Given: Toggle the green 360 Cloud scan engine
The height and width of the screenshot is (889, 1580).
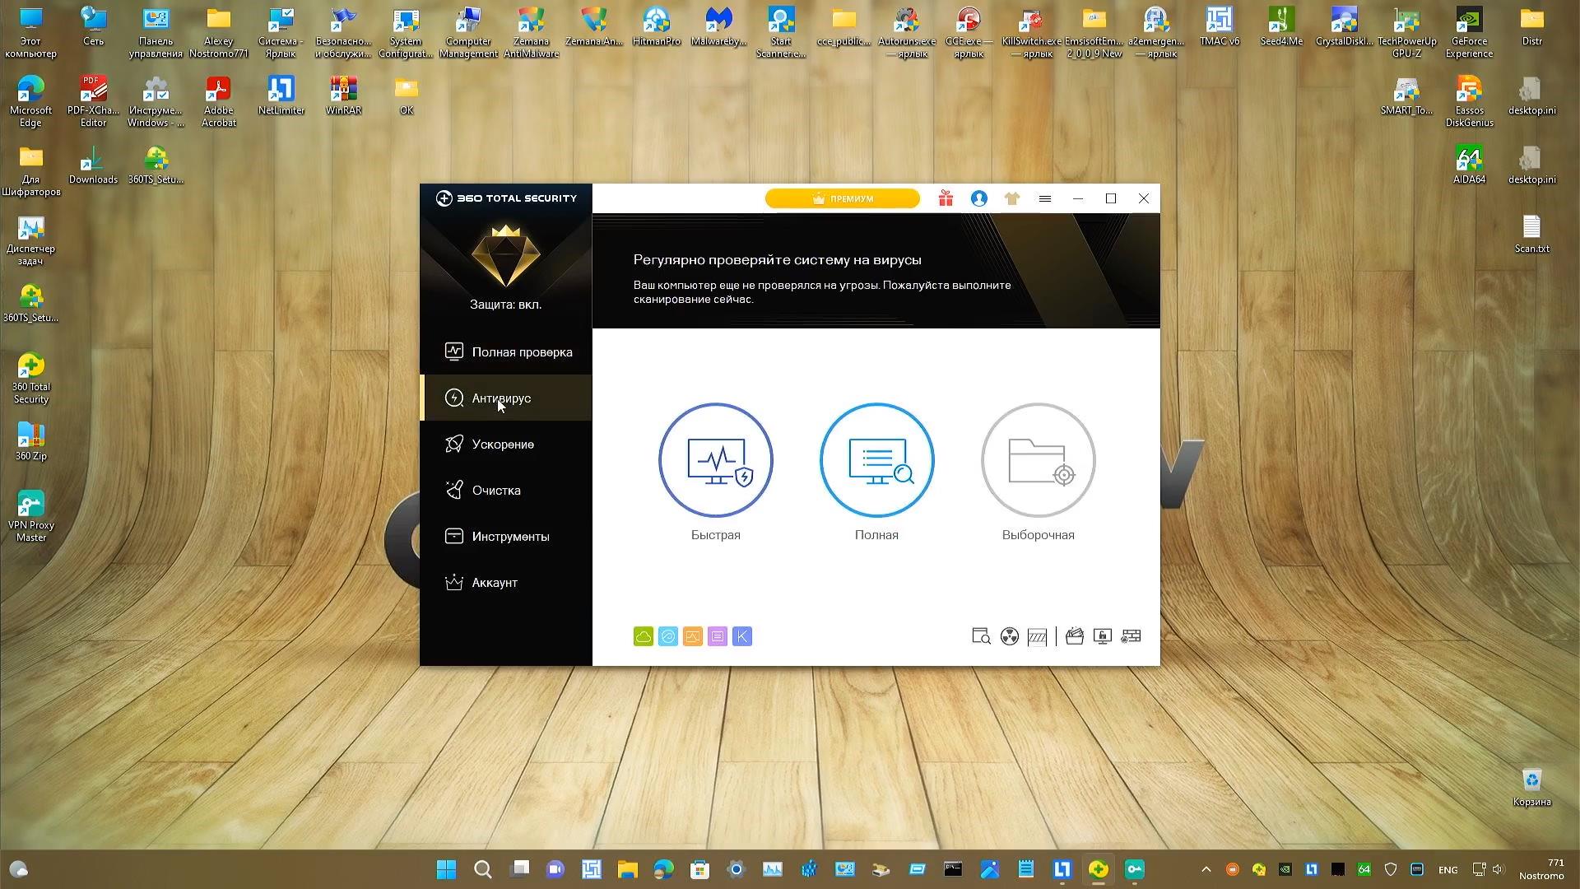Looking at the screenshot, I should point(644,635).
